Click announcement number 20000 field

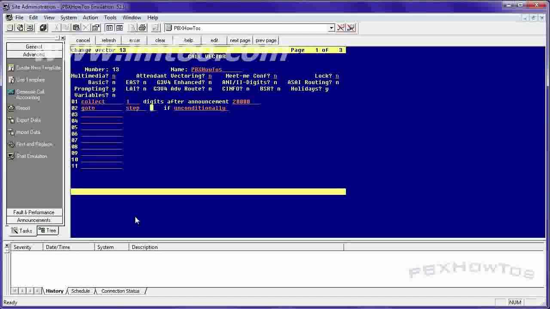click(x=246, y=102)
